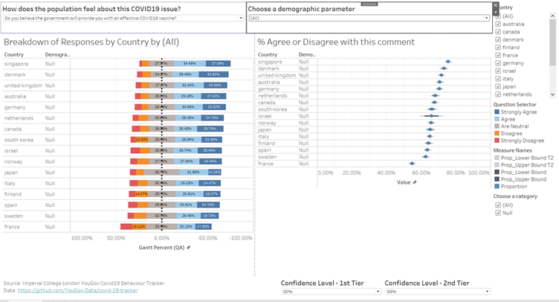Click the Demo.. column header in right chart
This screenshot has height=302, width=559.
point(307,54)
